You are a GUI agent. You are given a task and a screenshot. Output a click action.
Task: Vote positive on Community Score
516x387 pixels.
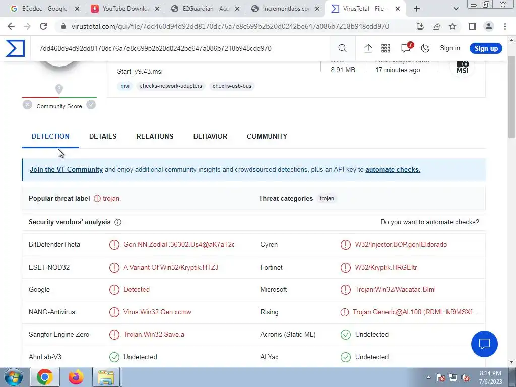click(91, 105)
